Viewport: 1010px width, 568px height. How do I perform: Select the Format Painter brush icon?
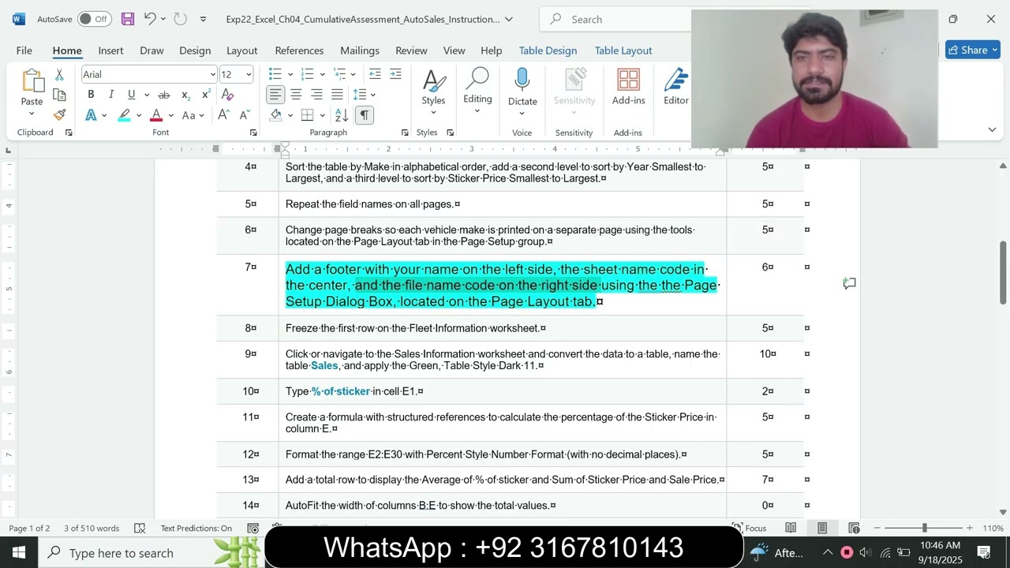tap(59, 114)
